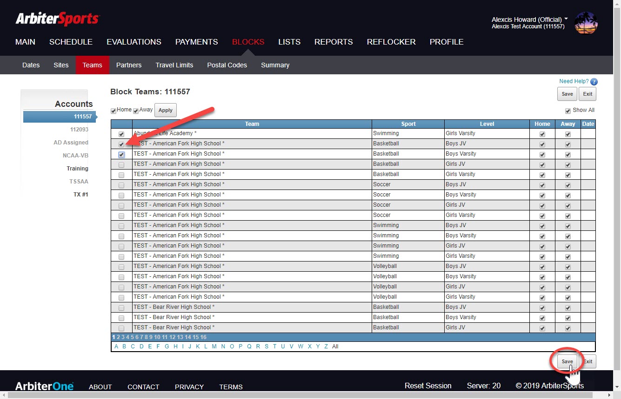Uncheck the Home filter checkbox
This screenshot has height=399, width=621.
point(113,111)
